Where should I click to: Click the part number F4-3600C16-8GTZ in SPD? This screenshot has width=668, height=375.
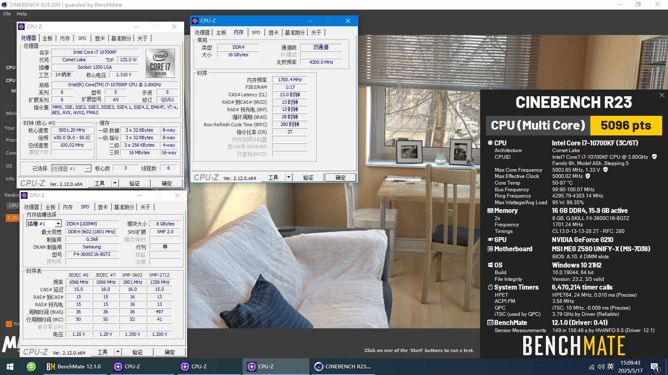point(92,254)
